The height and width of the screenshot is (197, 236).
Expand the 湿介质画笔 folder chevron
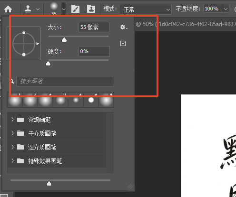tap(12, 147)
